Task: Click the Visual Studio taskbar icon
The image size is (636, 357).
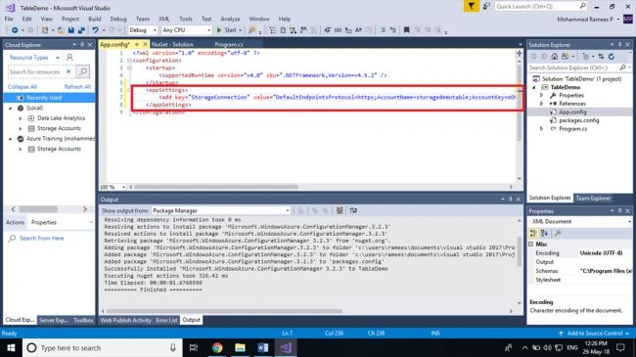Action: pos(286,347)
